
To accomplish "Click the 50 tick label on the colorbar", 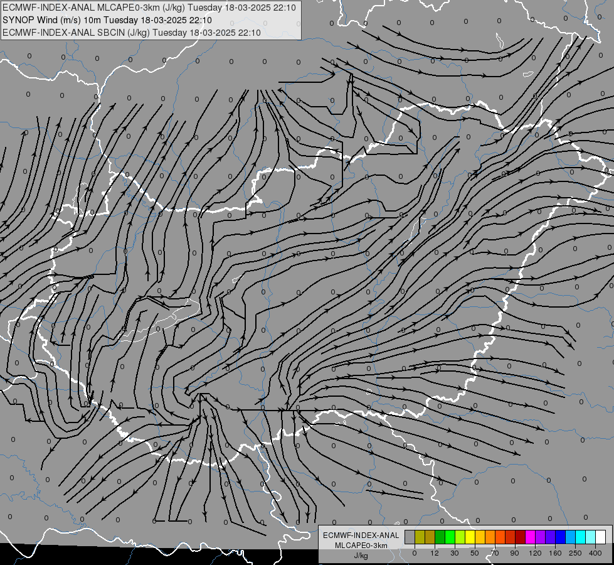I will point(475,553).
